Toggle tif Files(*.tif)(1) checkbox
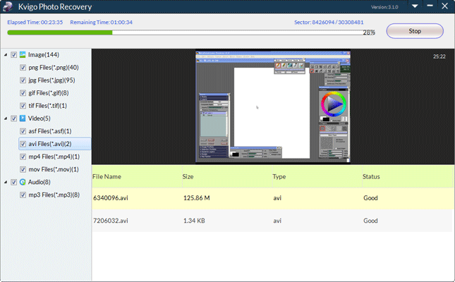The width and height of the screenshot is (455, 282). pos(23,106)
